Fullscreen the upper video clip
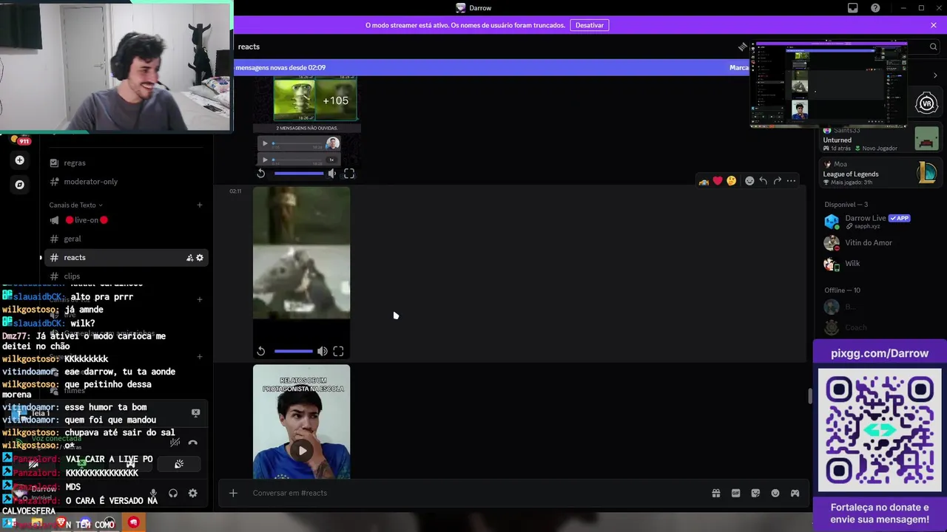This screenshot has height=532, width=947. [349, 174]
